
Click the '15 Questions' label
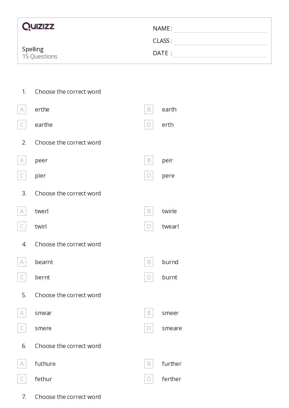point(40,56)
